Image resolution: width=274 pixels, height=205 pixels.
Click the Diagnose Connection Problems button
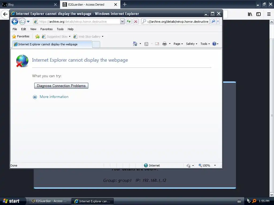tap(61, 86)
